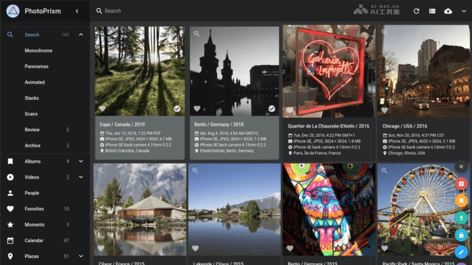472x265 pixels.
Task: Download selection with the green button
Action: 461,218
